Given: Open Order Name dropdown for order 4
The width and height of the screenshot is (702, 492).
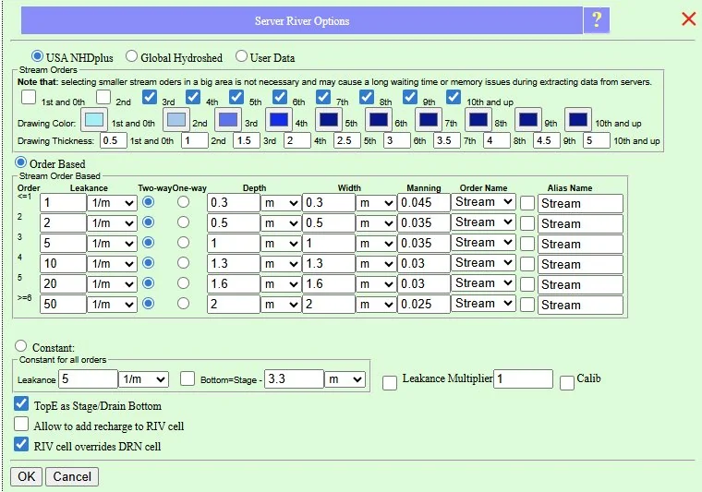Looking at the screenshot, I should 483,263.
